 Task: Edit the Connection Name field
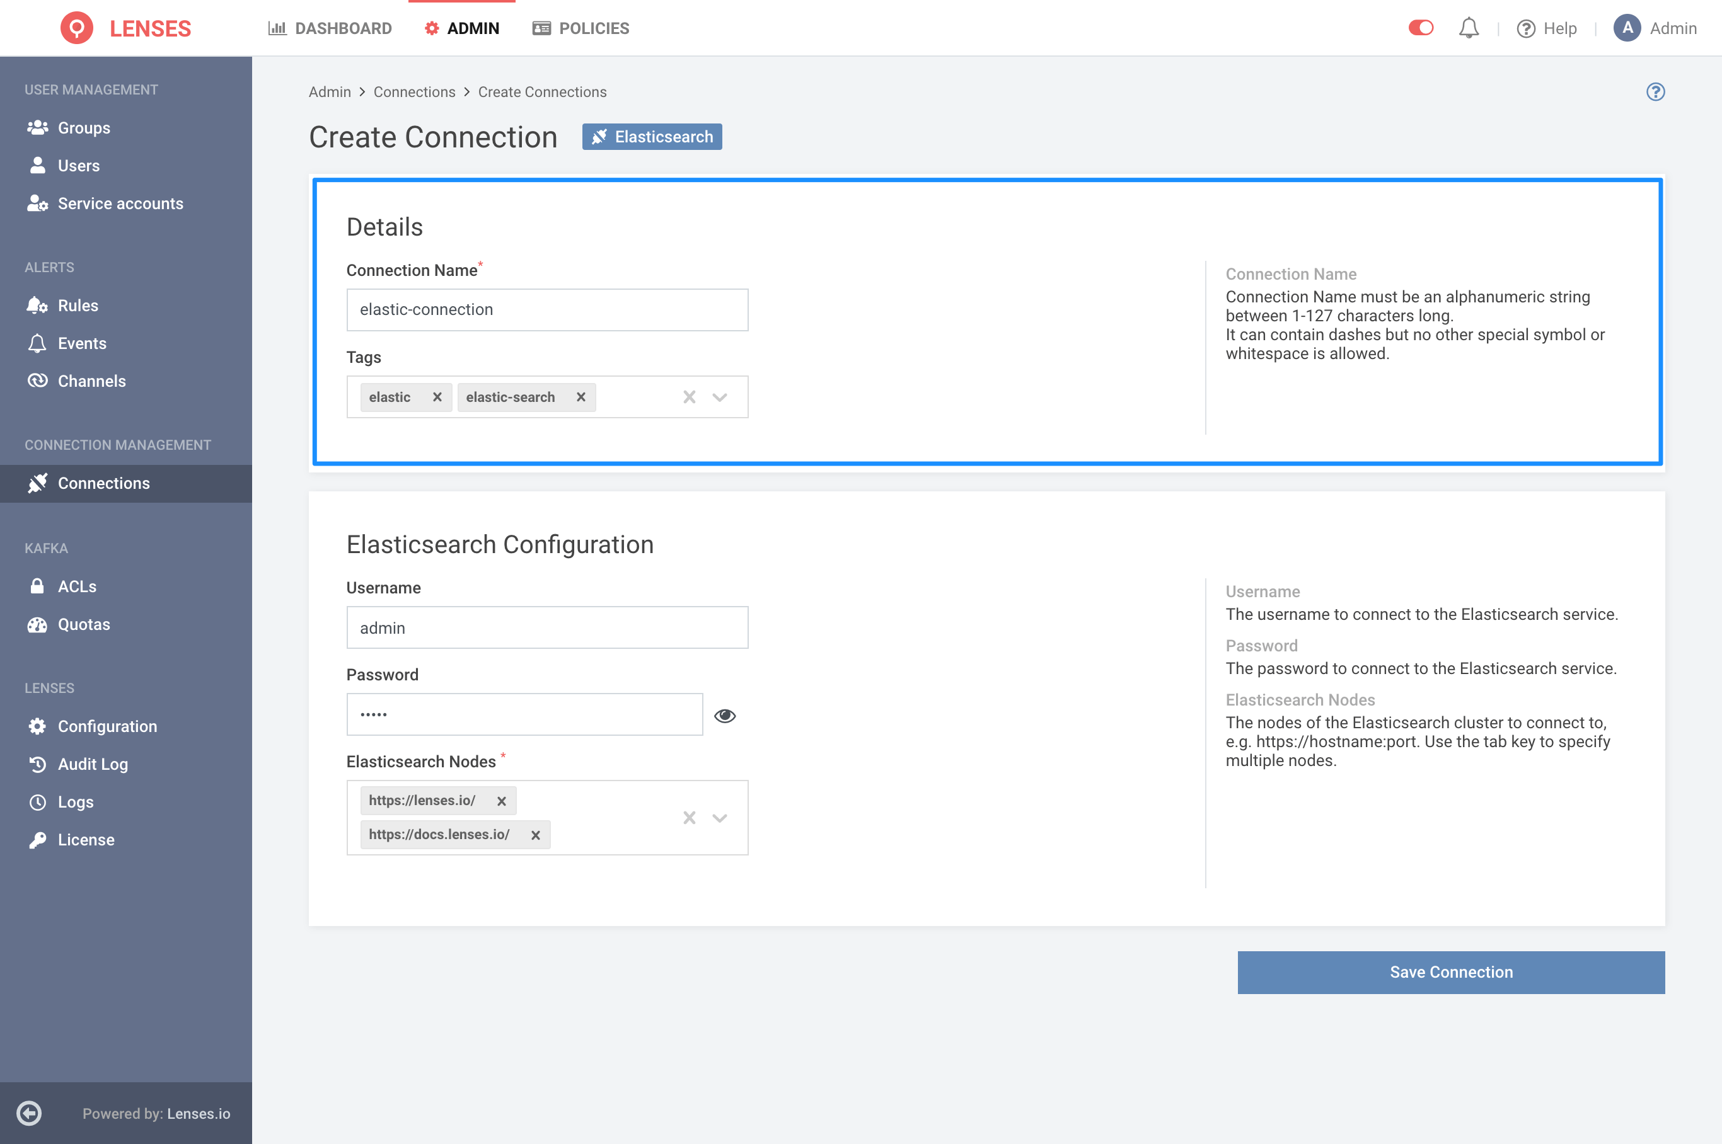click(x=546, y=309)
